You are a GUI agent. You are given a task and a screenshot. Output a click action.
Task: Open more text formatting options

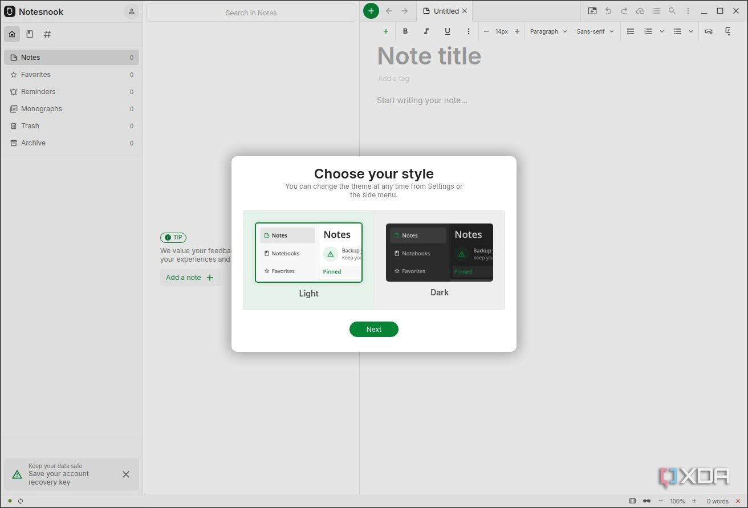pos(469,31)
